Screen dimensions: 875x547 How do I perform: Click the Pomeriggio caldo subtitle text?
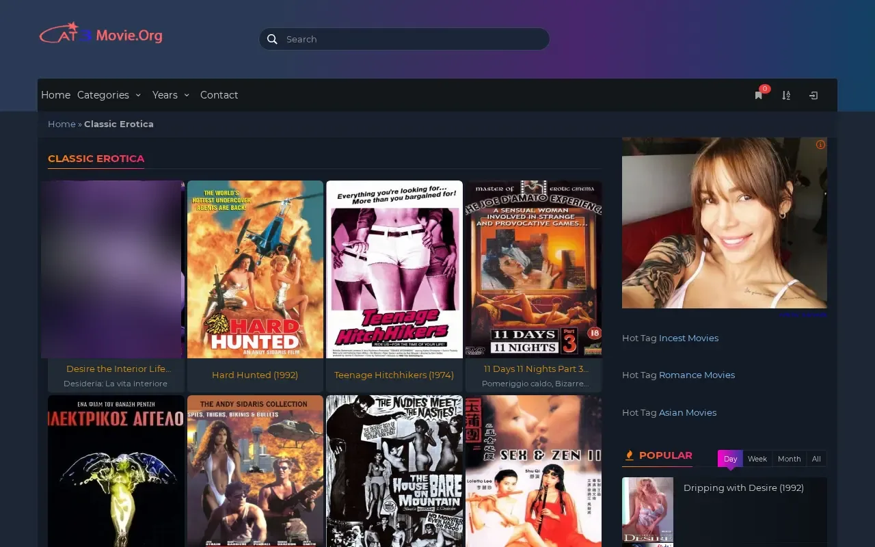[535, 384]
